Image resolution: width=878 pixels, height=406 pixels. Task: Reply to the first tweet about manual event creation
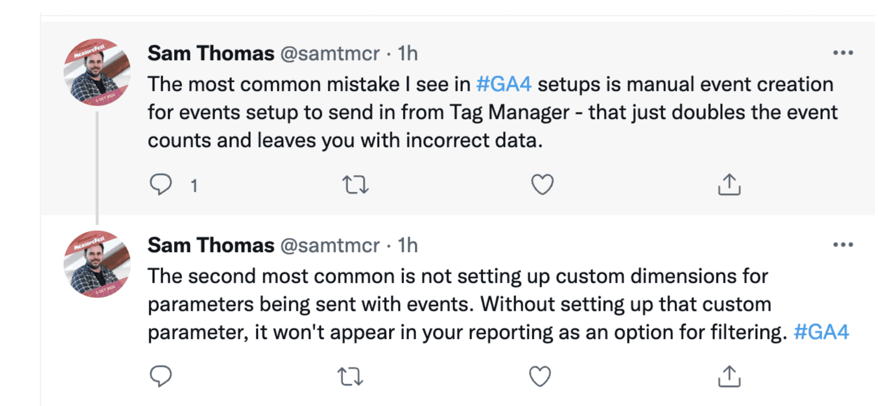(x=161, y=184)
